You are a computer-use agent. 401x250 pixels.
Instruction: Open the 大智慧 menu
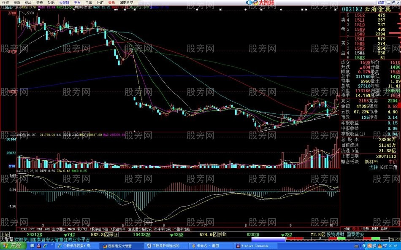pos(64,3)
